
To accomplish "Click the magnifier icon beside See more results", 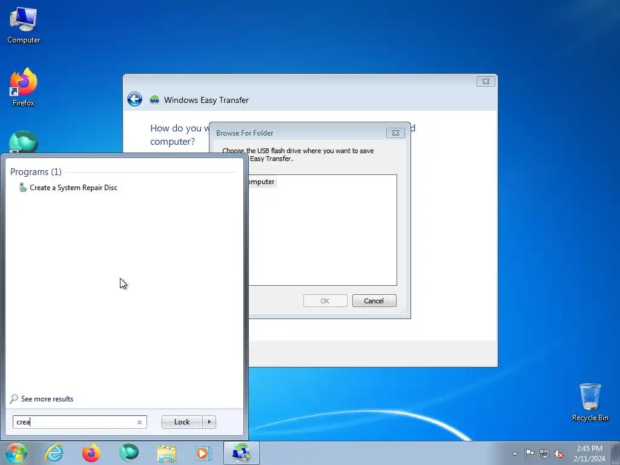I will tap(14, 398).
